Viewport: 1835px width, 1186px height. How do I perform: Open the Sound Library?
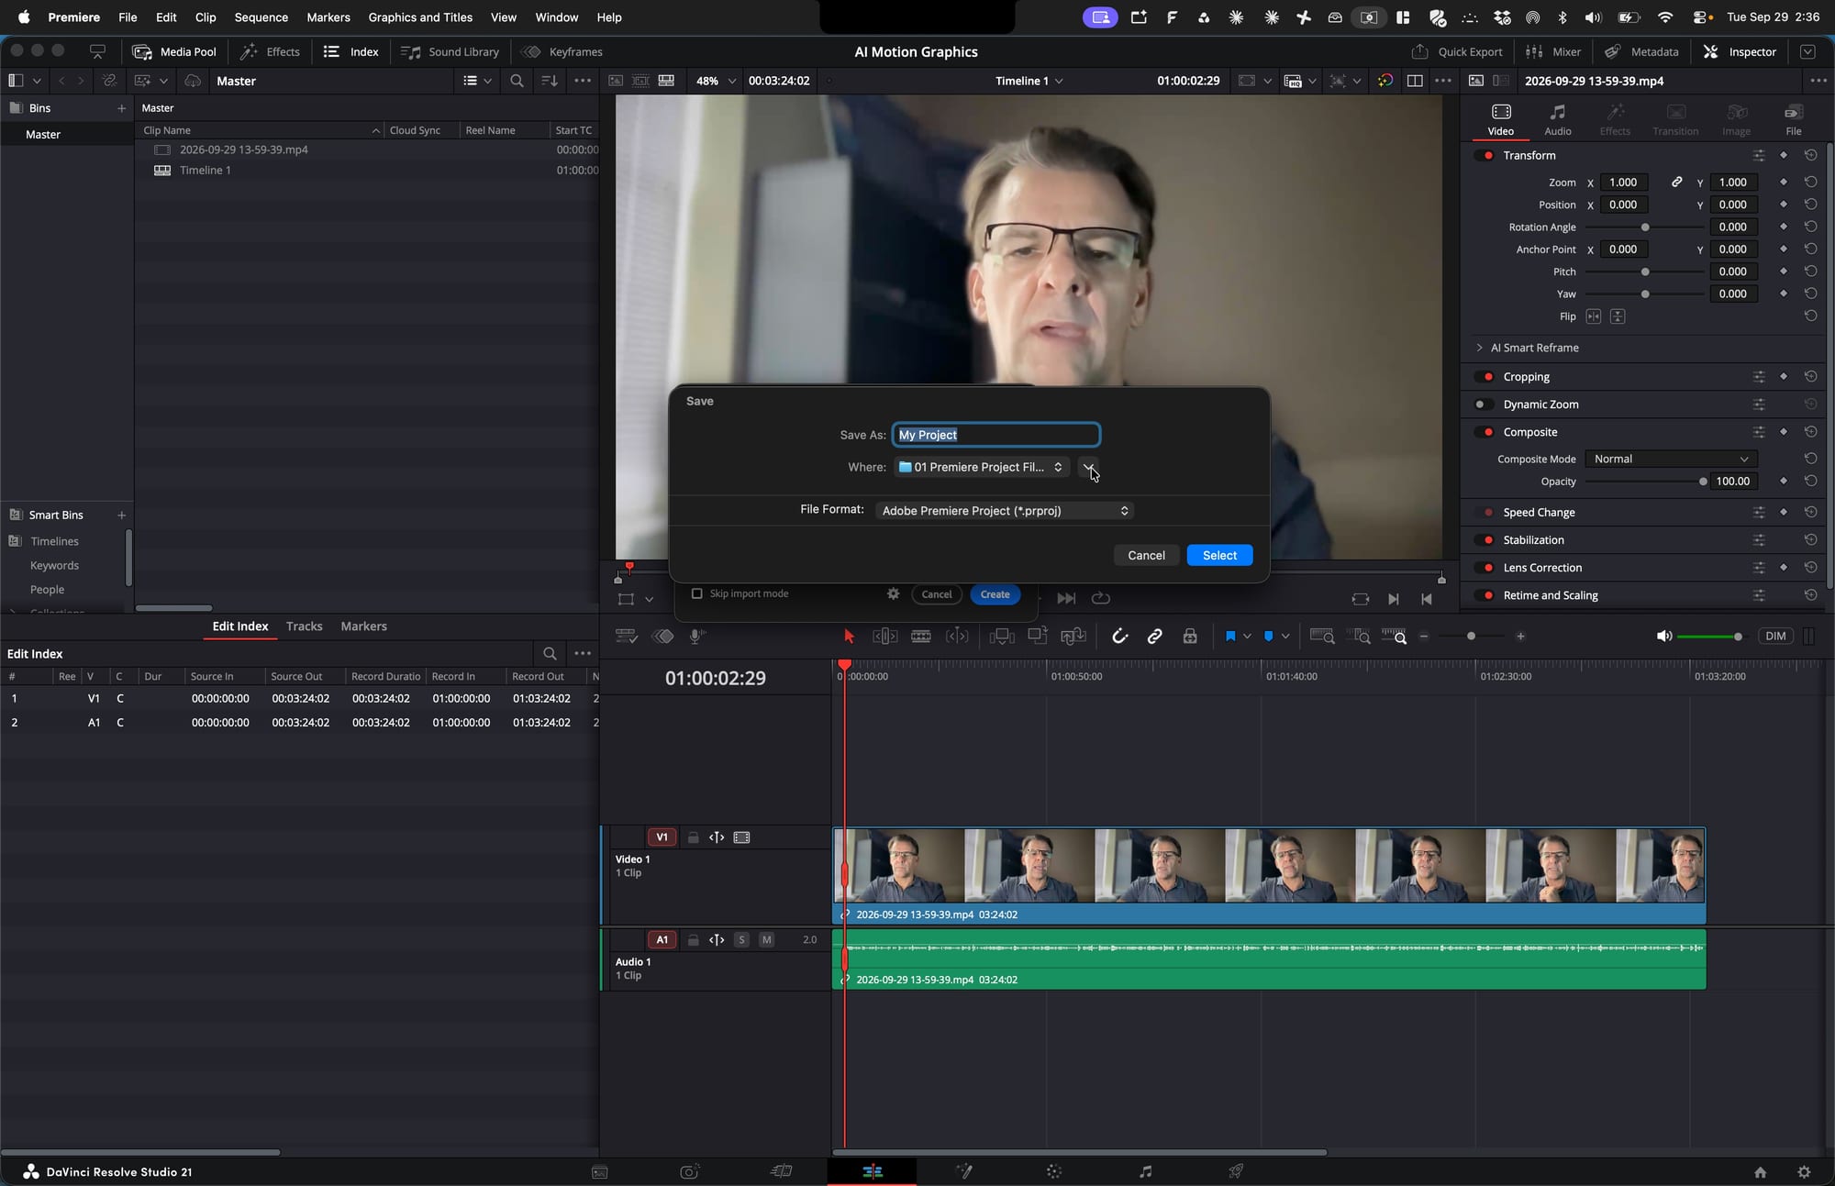pos(450,52)
